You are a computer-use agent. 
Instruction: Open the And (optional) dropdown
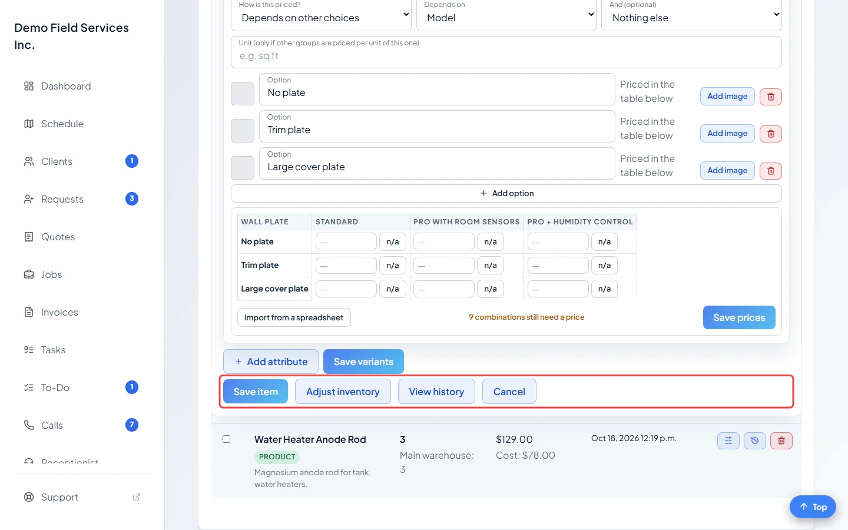691,15
